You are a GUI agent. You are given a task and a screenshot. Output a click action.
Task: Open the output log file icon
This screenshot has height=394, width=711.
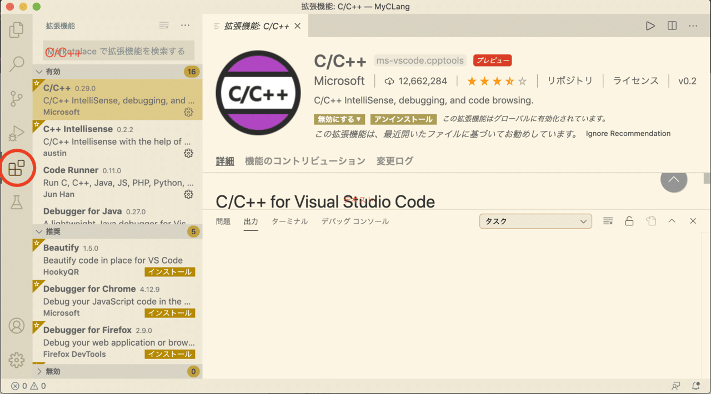click(651, 221)
